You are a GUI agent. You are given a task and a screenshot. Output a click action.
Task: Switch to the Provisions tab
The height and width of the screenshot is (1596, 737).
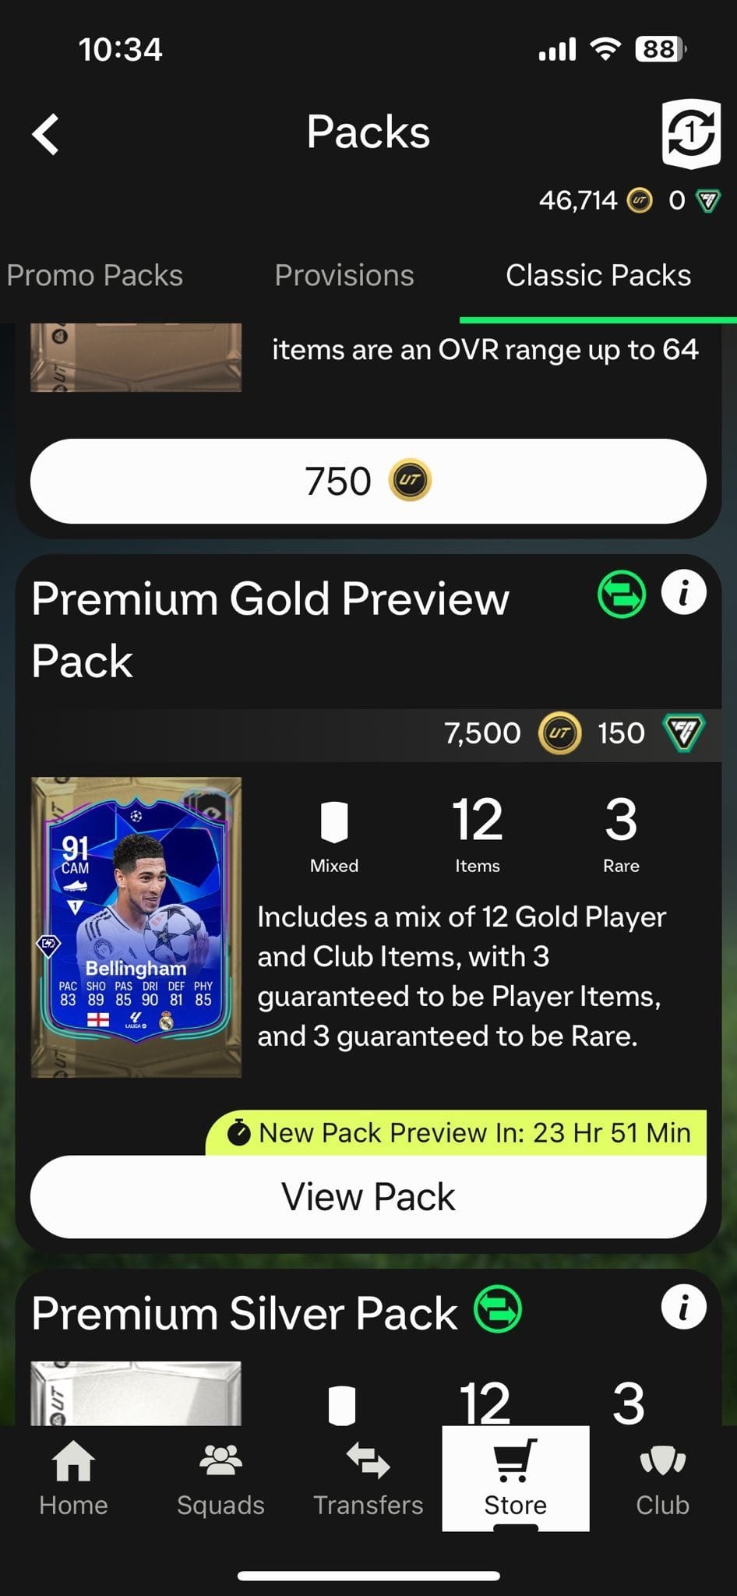[344, 275]
